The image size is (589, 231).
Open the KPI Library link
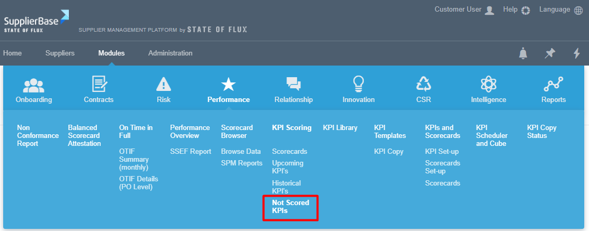(340, 127)
